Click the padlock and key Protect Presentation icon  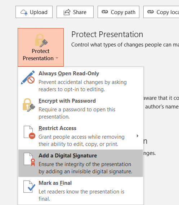point(41,40)
